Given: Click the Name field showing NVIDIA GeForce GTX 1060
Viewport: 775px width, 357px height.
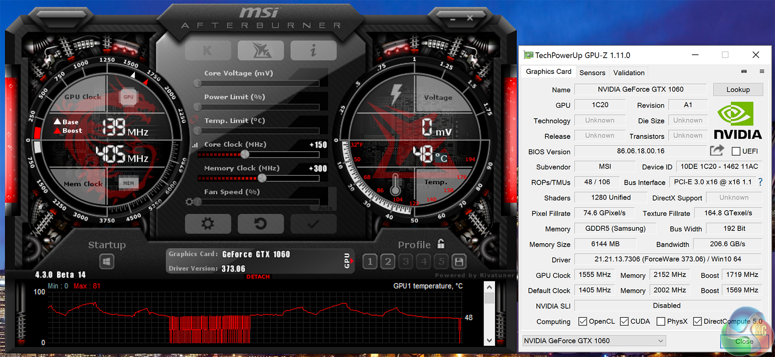Looking at the screenshot, I should point(640,89).
